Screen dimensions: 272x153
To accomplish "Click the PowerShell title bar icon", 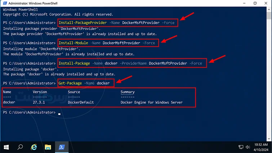I will pos(5,3).
